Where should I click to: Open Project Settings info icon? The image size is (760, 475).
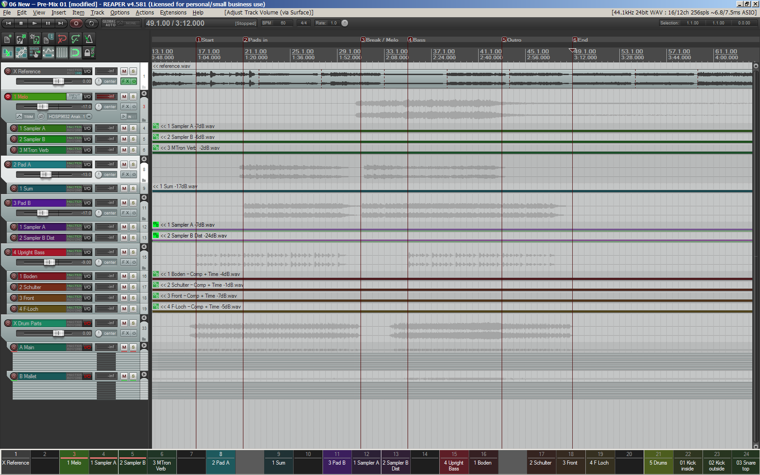48,39
